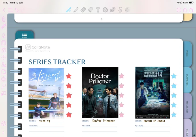
Task: Tap the Wi-Fi icon in status bar
Action: [x=178, y=3]
